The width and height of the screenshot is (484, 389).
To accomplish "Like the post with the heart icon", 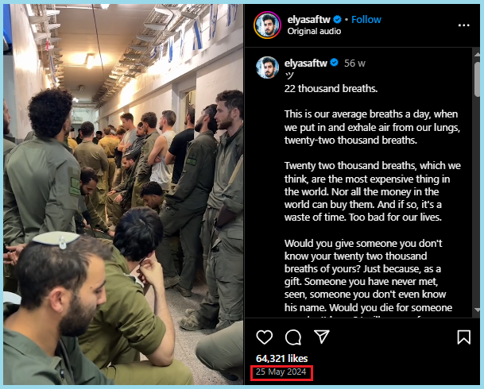I will coord(265,337).
